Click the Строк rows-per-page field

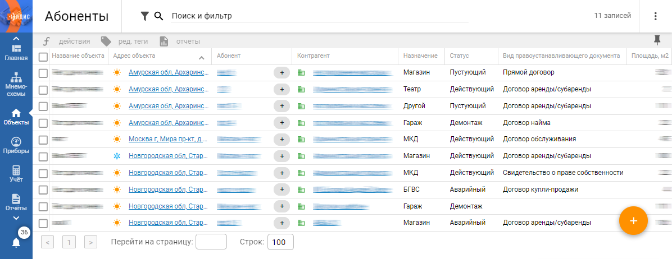280,242
